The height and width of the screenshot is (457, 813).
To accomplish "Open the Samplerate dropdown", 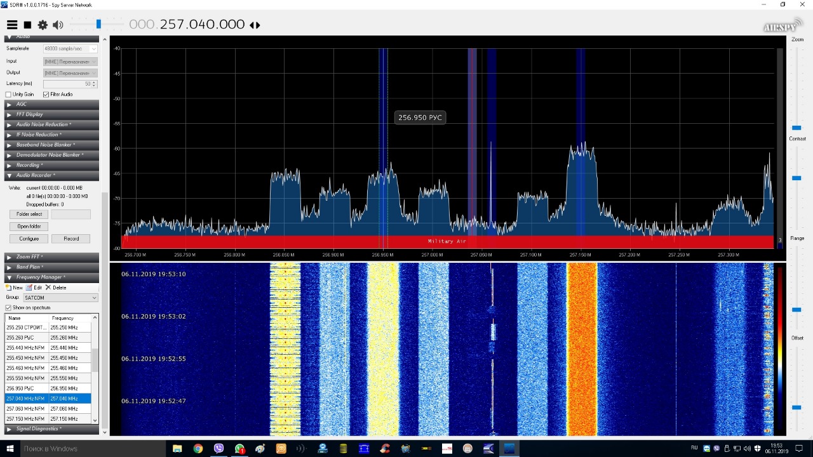I will pos(71,49).
